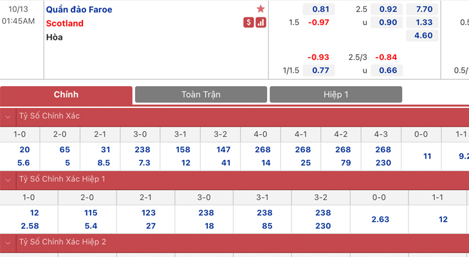Click the Scotland team name
This screenshot has height=257, width=469.
click(x=64, y=23)
